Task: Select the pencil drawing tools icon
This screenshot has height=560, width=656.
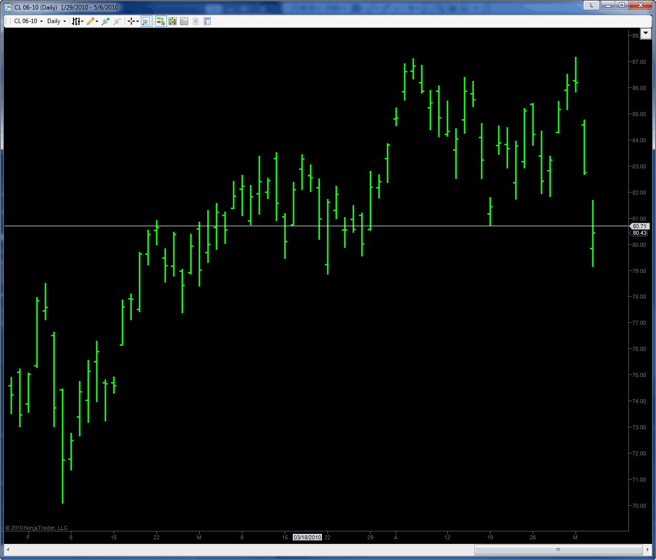Action: tap(91, 21)
